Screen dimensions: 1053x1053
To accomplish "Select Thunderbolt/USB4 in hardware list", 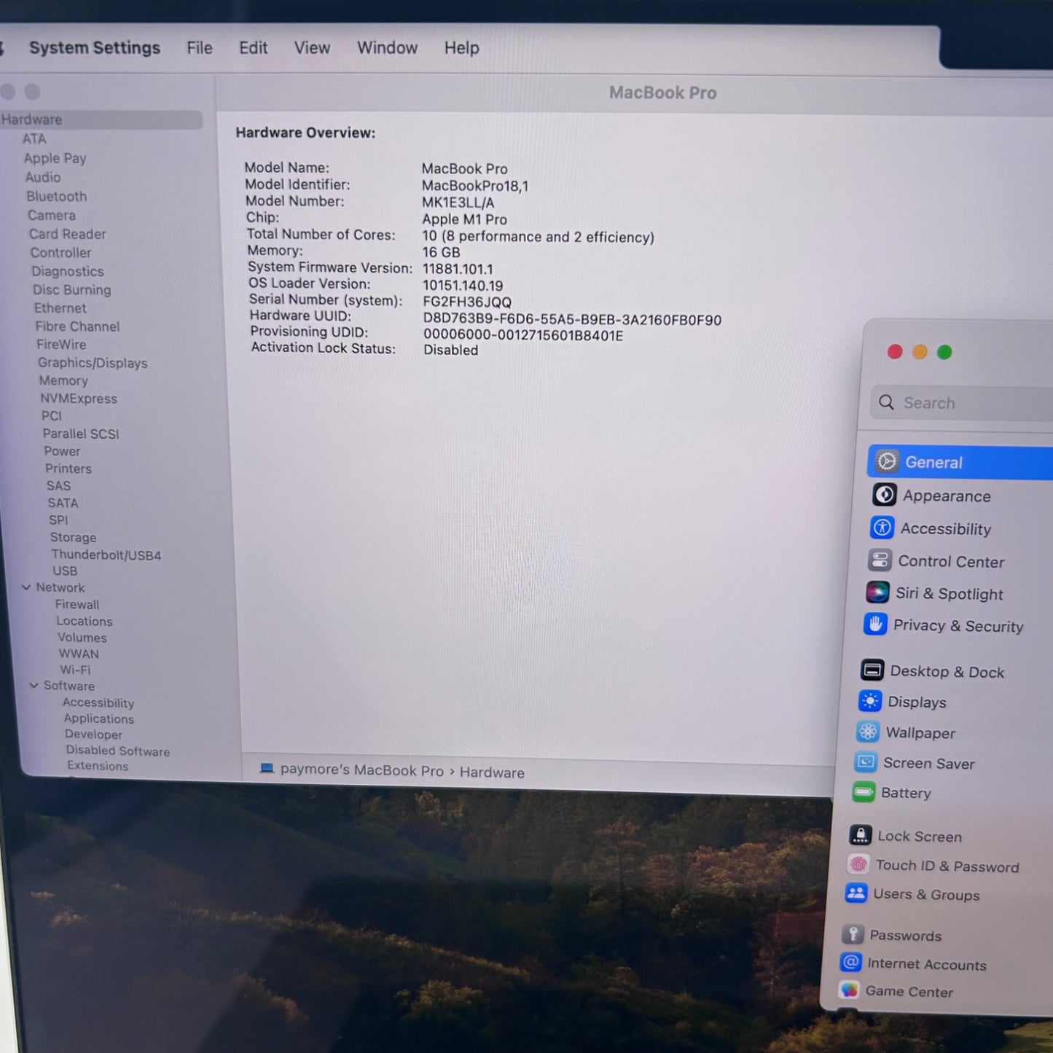I will (x=106, y=555).
